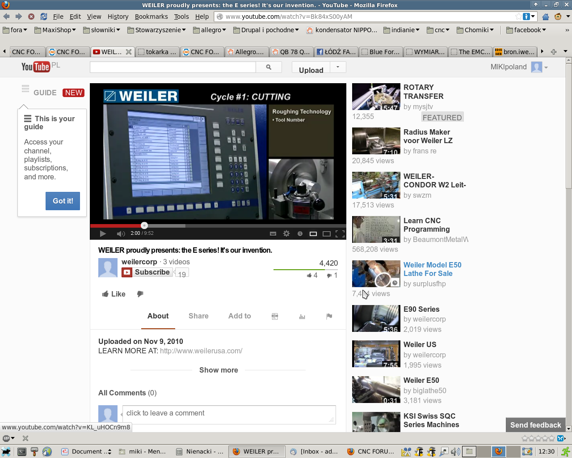Screen dimensions: 572x458
Task: Report video with the flag icon
Action: (329, 316)
